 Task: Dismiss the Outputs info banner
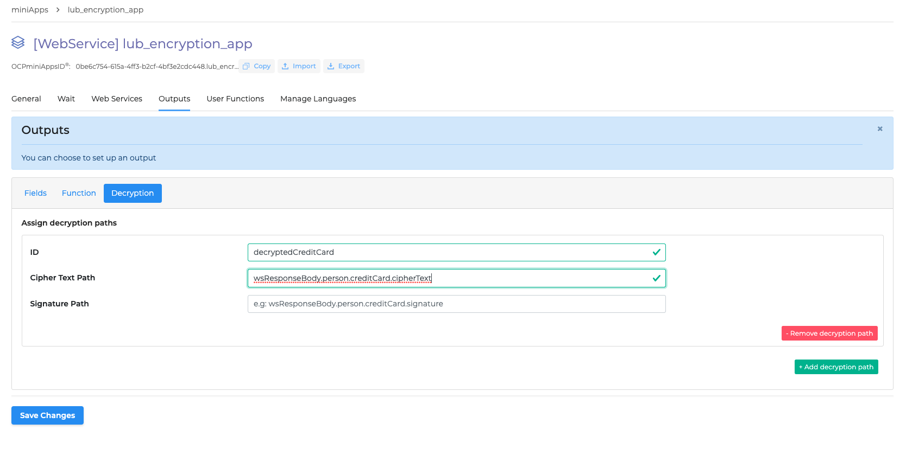coord(879,129)
